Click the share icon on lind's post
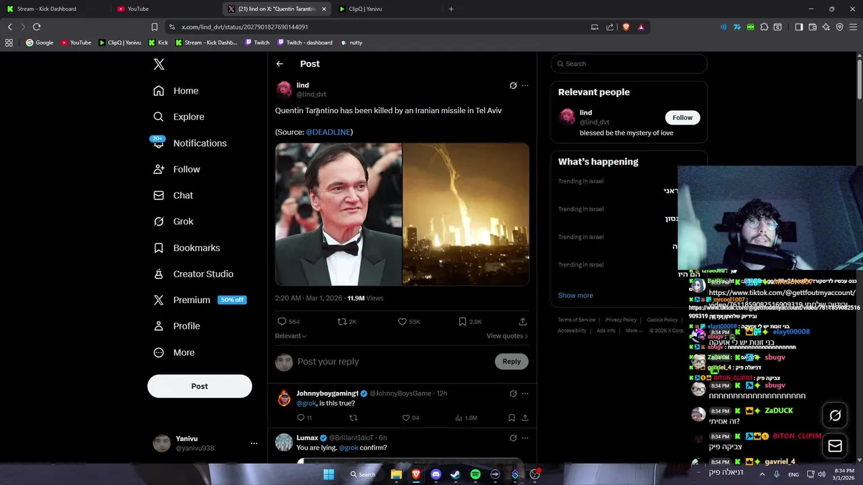Viewport: 863px width, 485px height. pos(523,322)
